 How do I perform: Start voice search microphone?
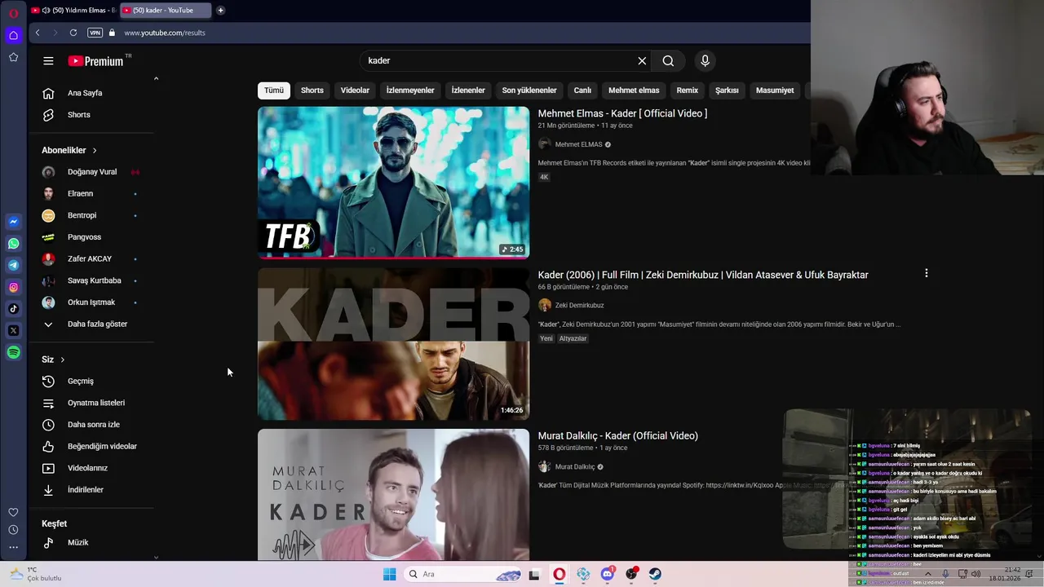tap(705, 60)
